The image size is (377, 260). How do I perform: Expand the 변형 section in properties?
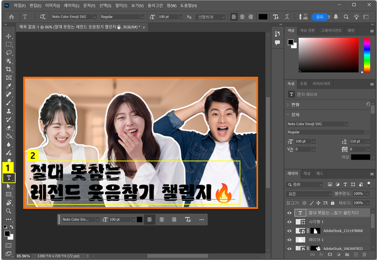point(288,105)
